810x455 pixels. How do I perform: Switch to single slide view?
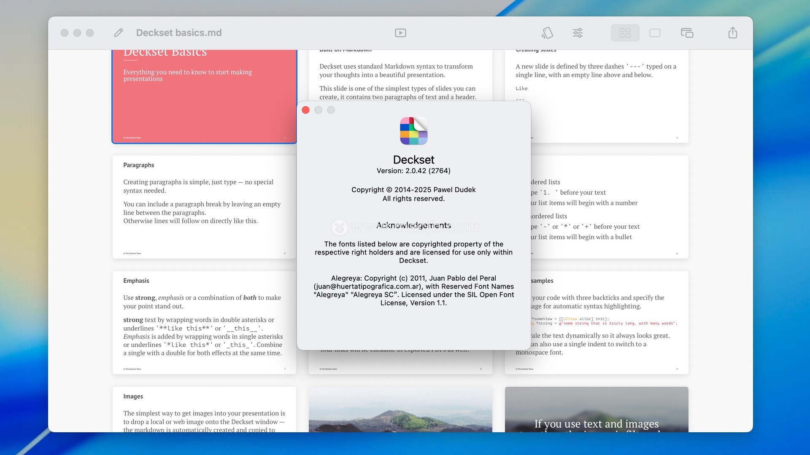pos(655,33)
